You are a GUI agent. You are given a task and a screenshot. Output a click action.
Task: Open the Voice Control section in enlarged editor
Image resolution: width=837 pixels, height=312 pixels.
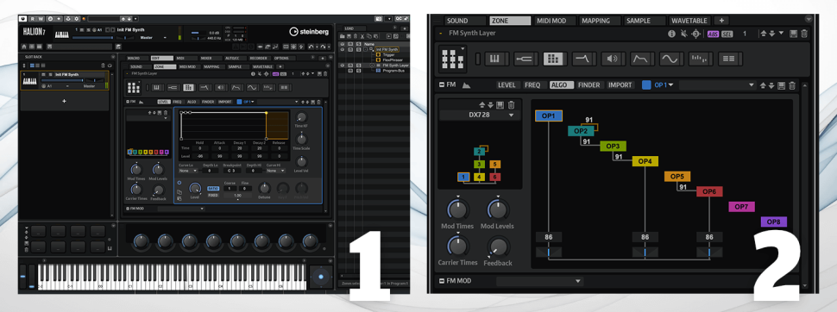pyautogui.click(x=497, y=59)
